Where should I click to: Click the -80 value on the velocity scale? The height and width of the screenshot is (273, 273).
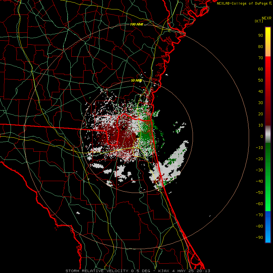(259, 226)
